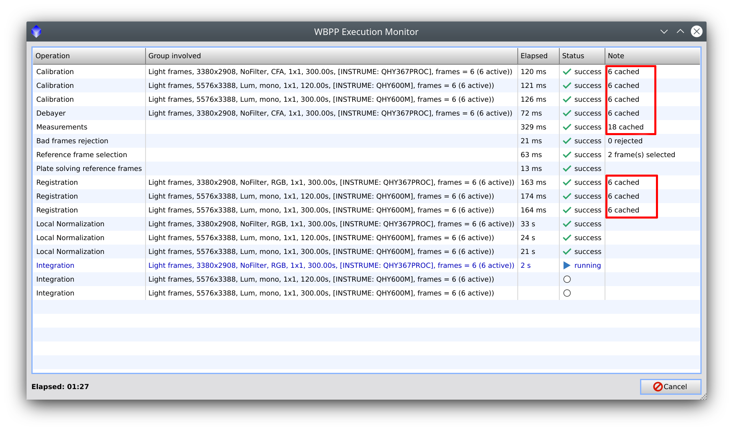Image resolution: width=733 pixels, height=431 pixels.
Task: Click the success checkmark on Debayer row
Action: [x=567, y=113]
